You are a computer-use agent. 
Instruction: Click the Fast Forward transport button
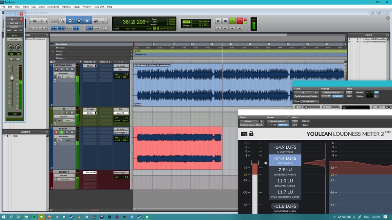232,29
